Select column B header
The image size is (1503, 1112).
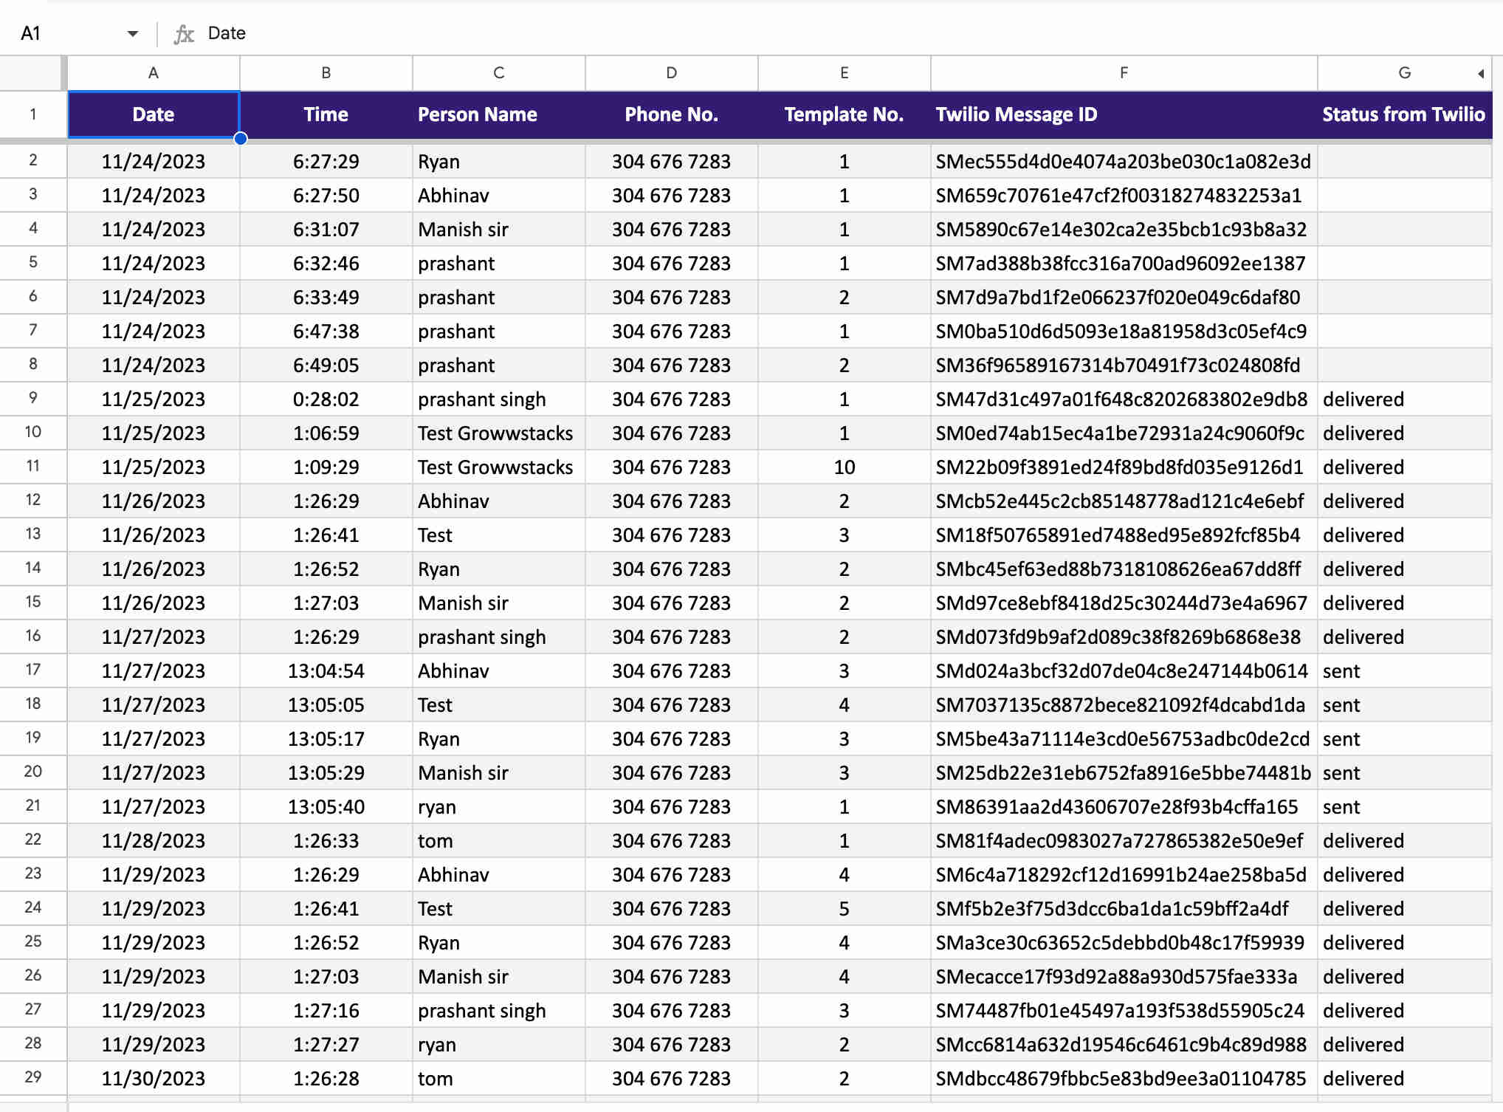click(x=326, y=73)
